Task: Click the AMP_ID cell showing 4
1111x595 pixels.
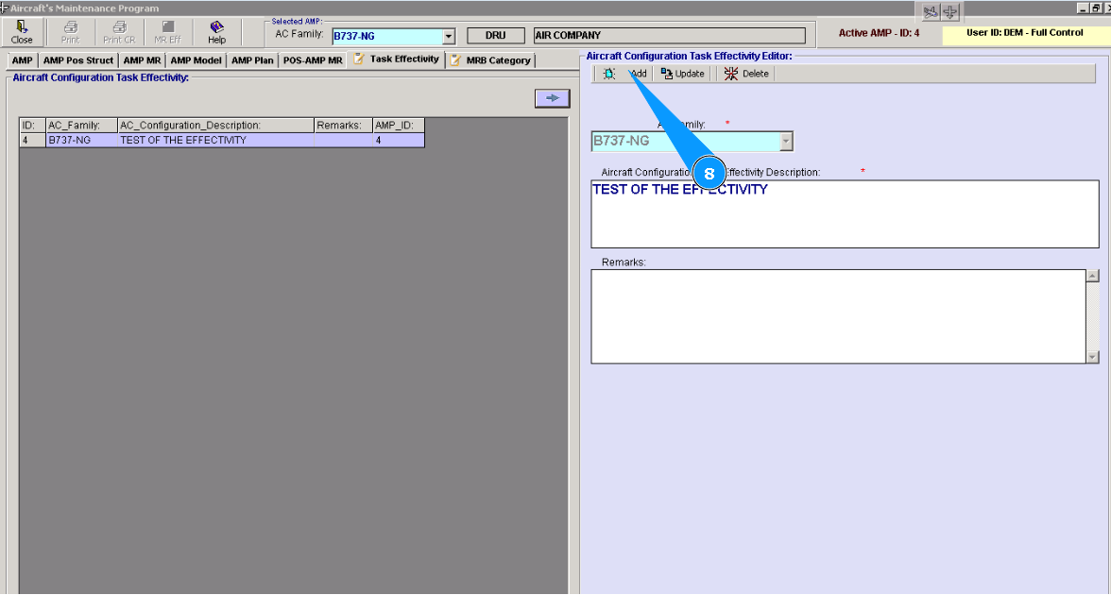Action: point(399,140)
